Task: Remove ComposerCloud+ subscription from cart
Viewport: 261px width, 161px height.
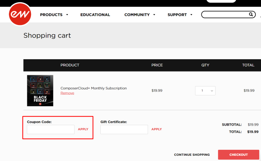Action: click(67, 93)
